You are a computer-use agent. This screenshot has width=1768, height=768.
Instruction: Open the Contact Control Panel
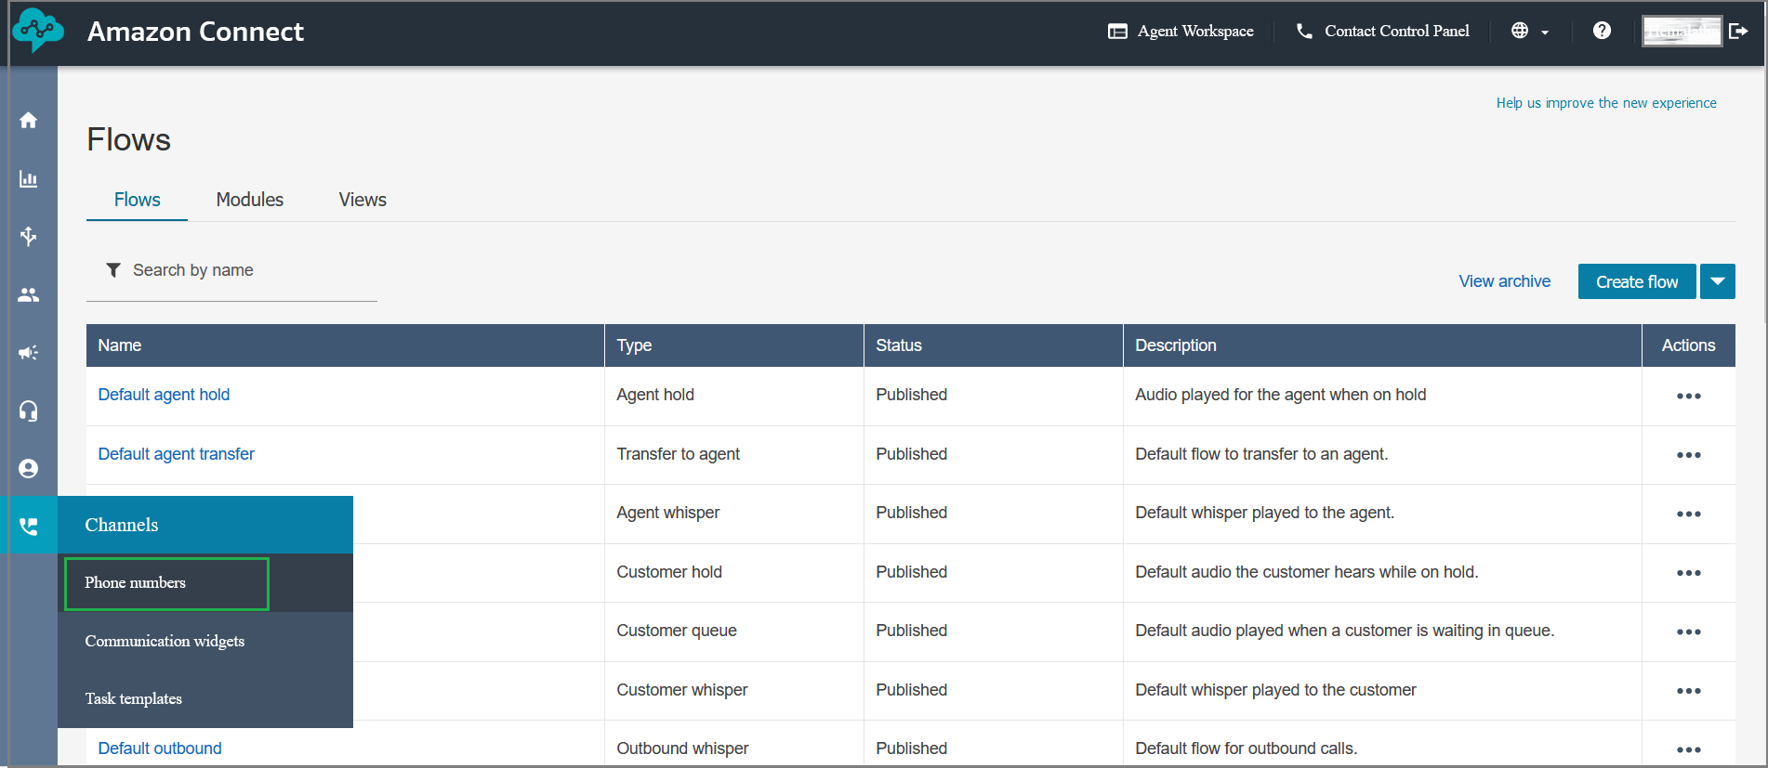pyautogui.click(x=1382, y=31)
